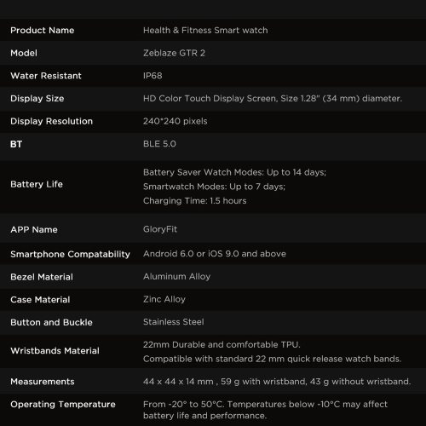Click the IP68 water resistance value
426x426 pixels.
tap(153, 76)
